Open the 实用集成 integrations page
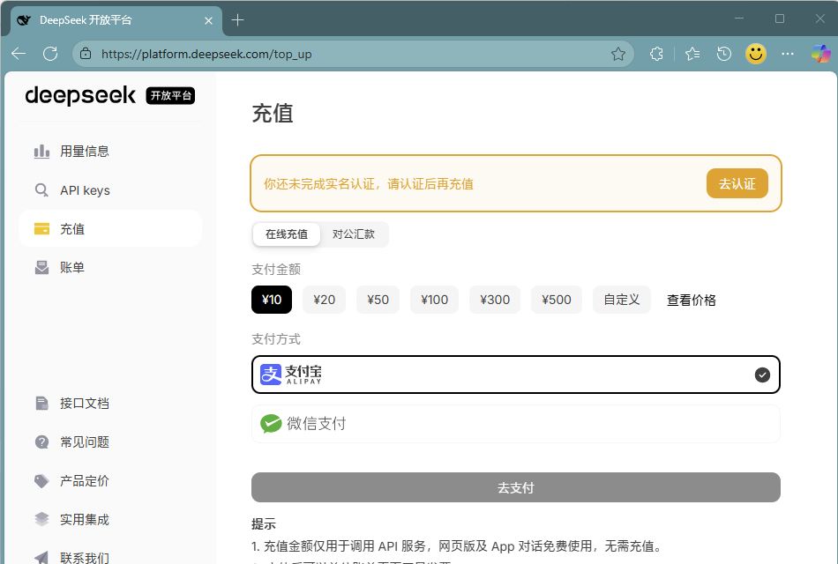Image resolution: width=838 pixels, height=564 pixels. coord(86,519)
